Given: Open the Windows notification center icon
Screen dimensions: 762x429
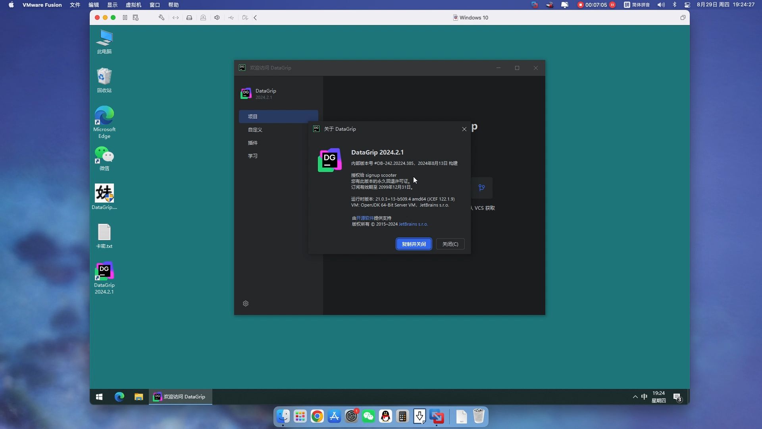Looking at the screenshot, I should (x=677, y=397).
